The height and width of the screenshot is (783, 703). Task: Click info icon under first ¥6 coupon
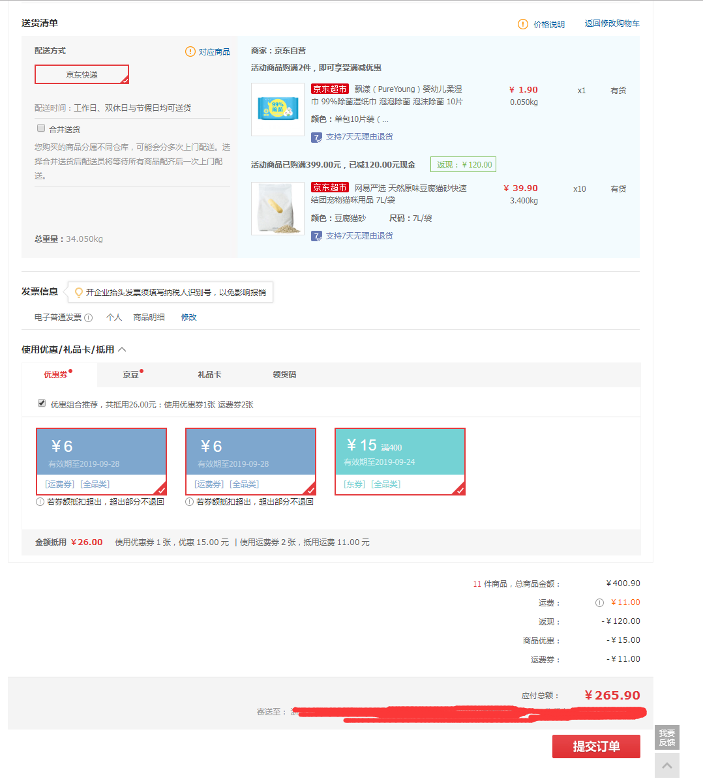(x=40, y=502)
